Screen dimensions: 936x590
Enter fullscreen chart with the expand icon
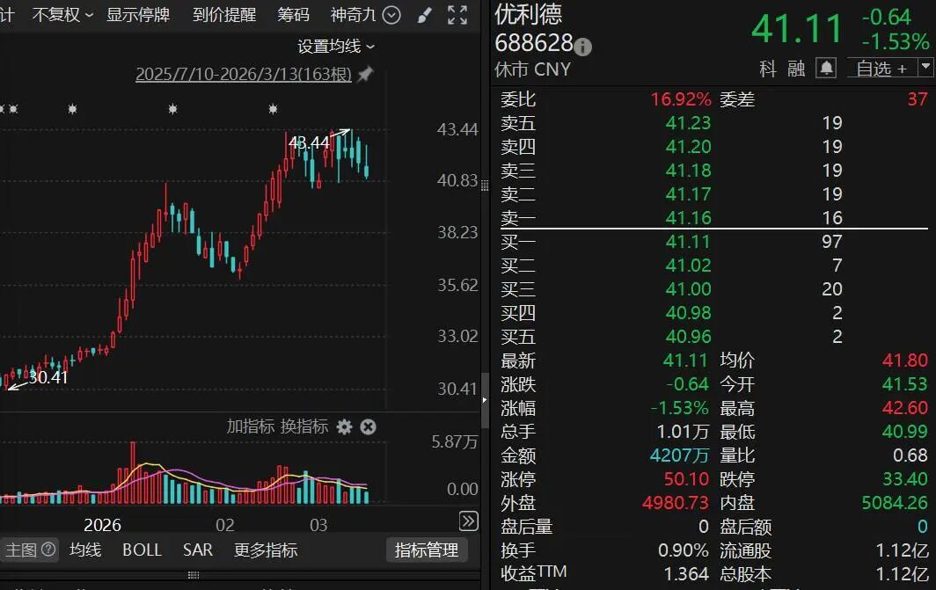[x=457, y=15]
